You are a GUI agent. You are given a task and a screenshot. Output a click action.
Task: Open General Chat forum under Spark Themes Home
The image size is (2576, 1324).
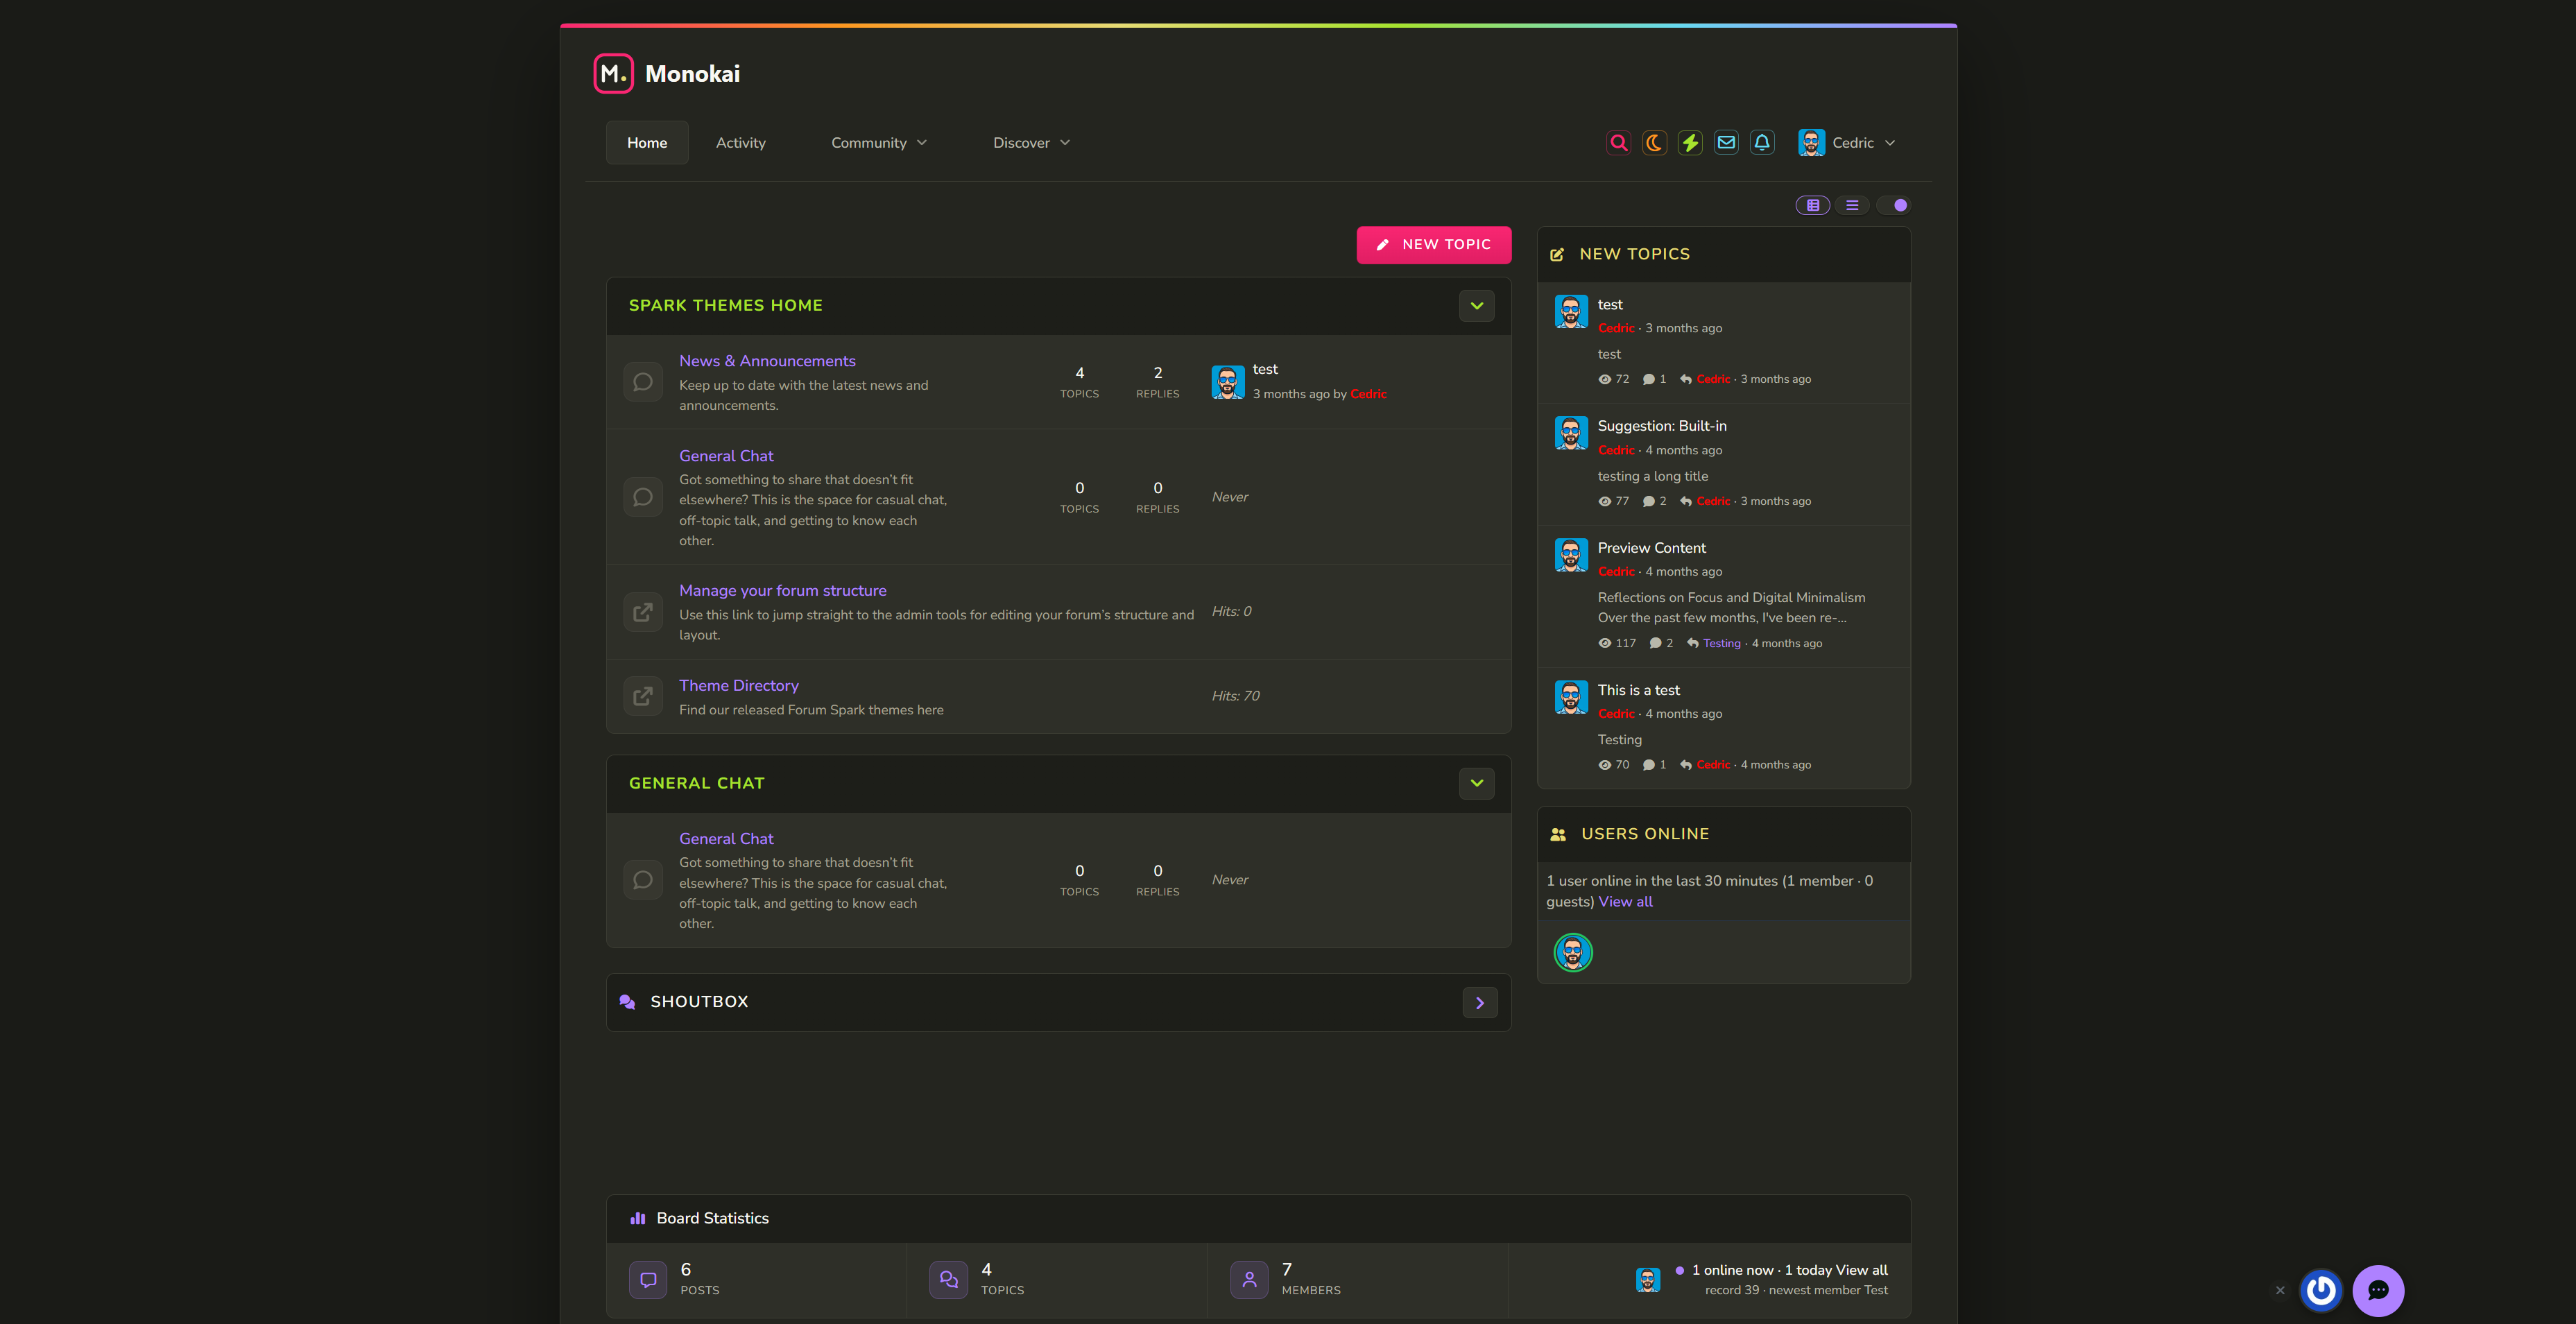pyautogui.click(x=726, y=456)
